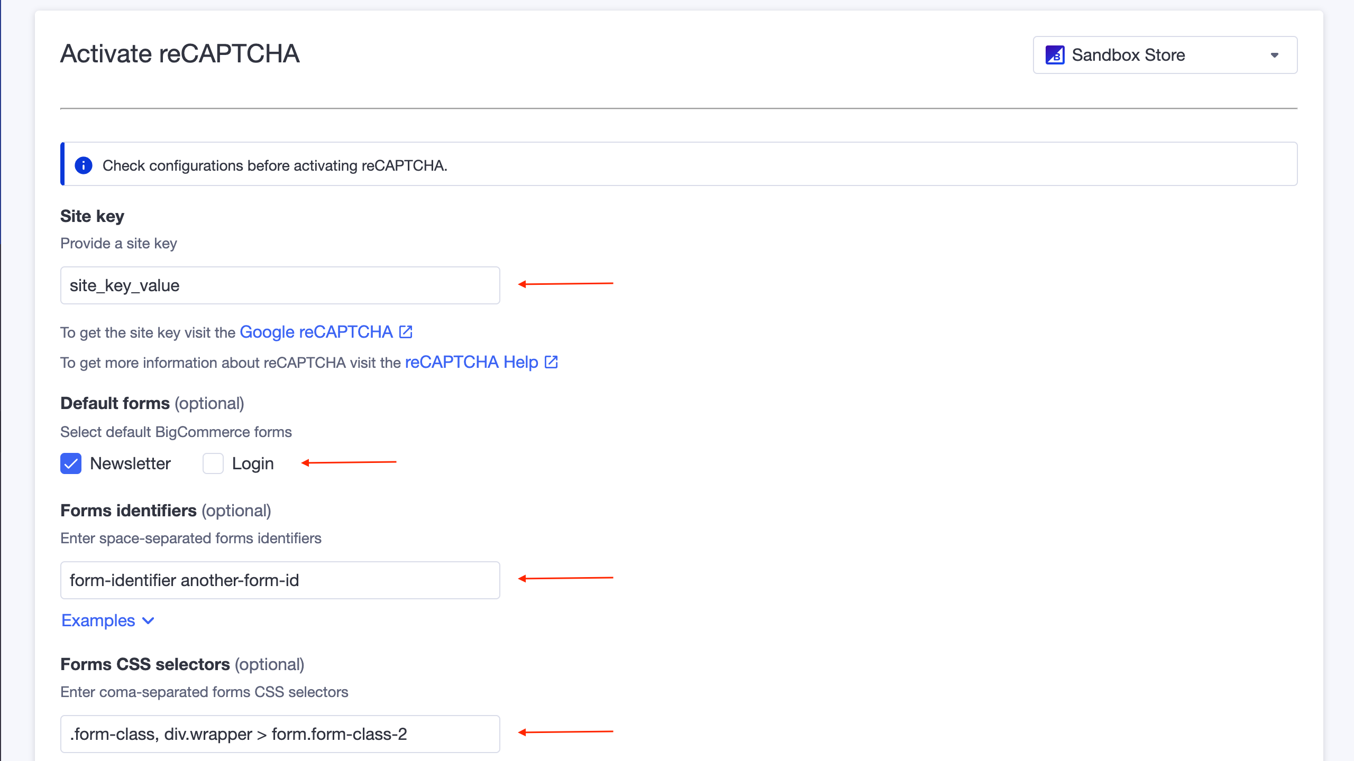Click the BigCommerce logo in the store selector
This screenshot has width=1354, height=761.
pyautogui.click(x=1055, y=55)
